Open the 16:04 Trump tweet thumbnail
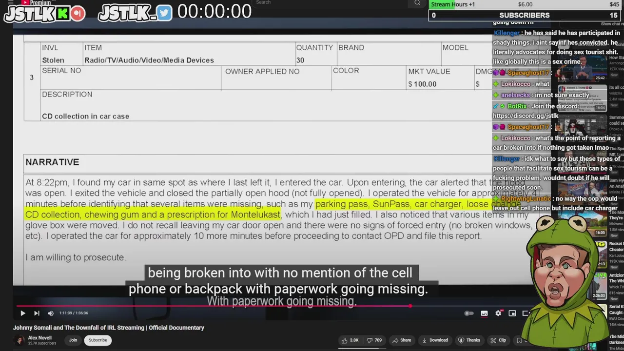The height and width of the screenshot is (351, 624). coord(582,99)
